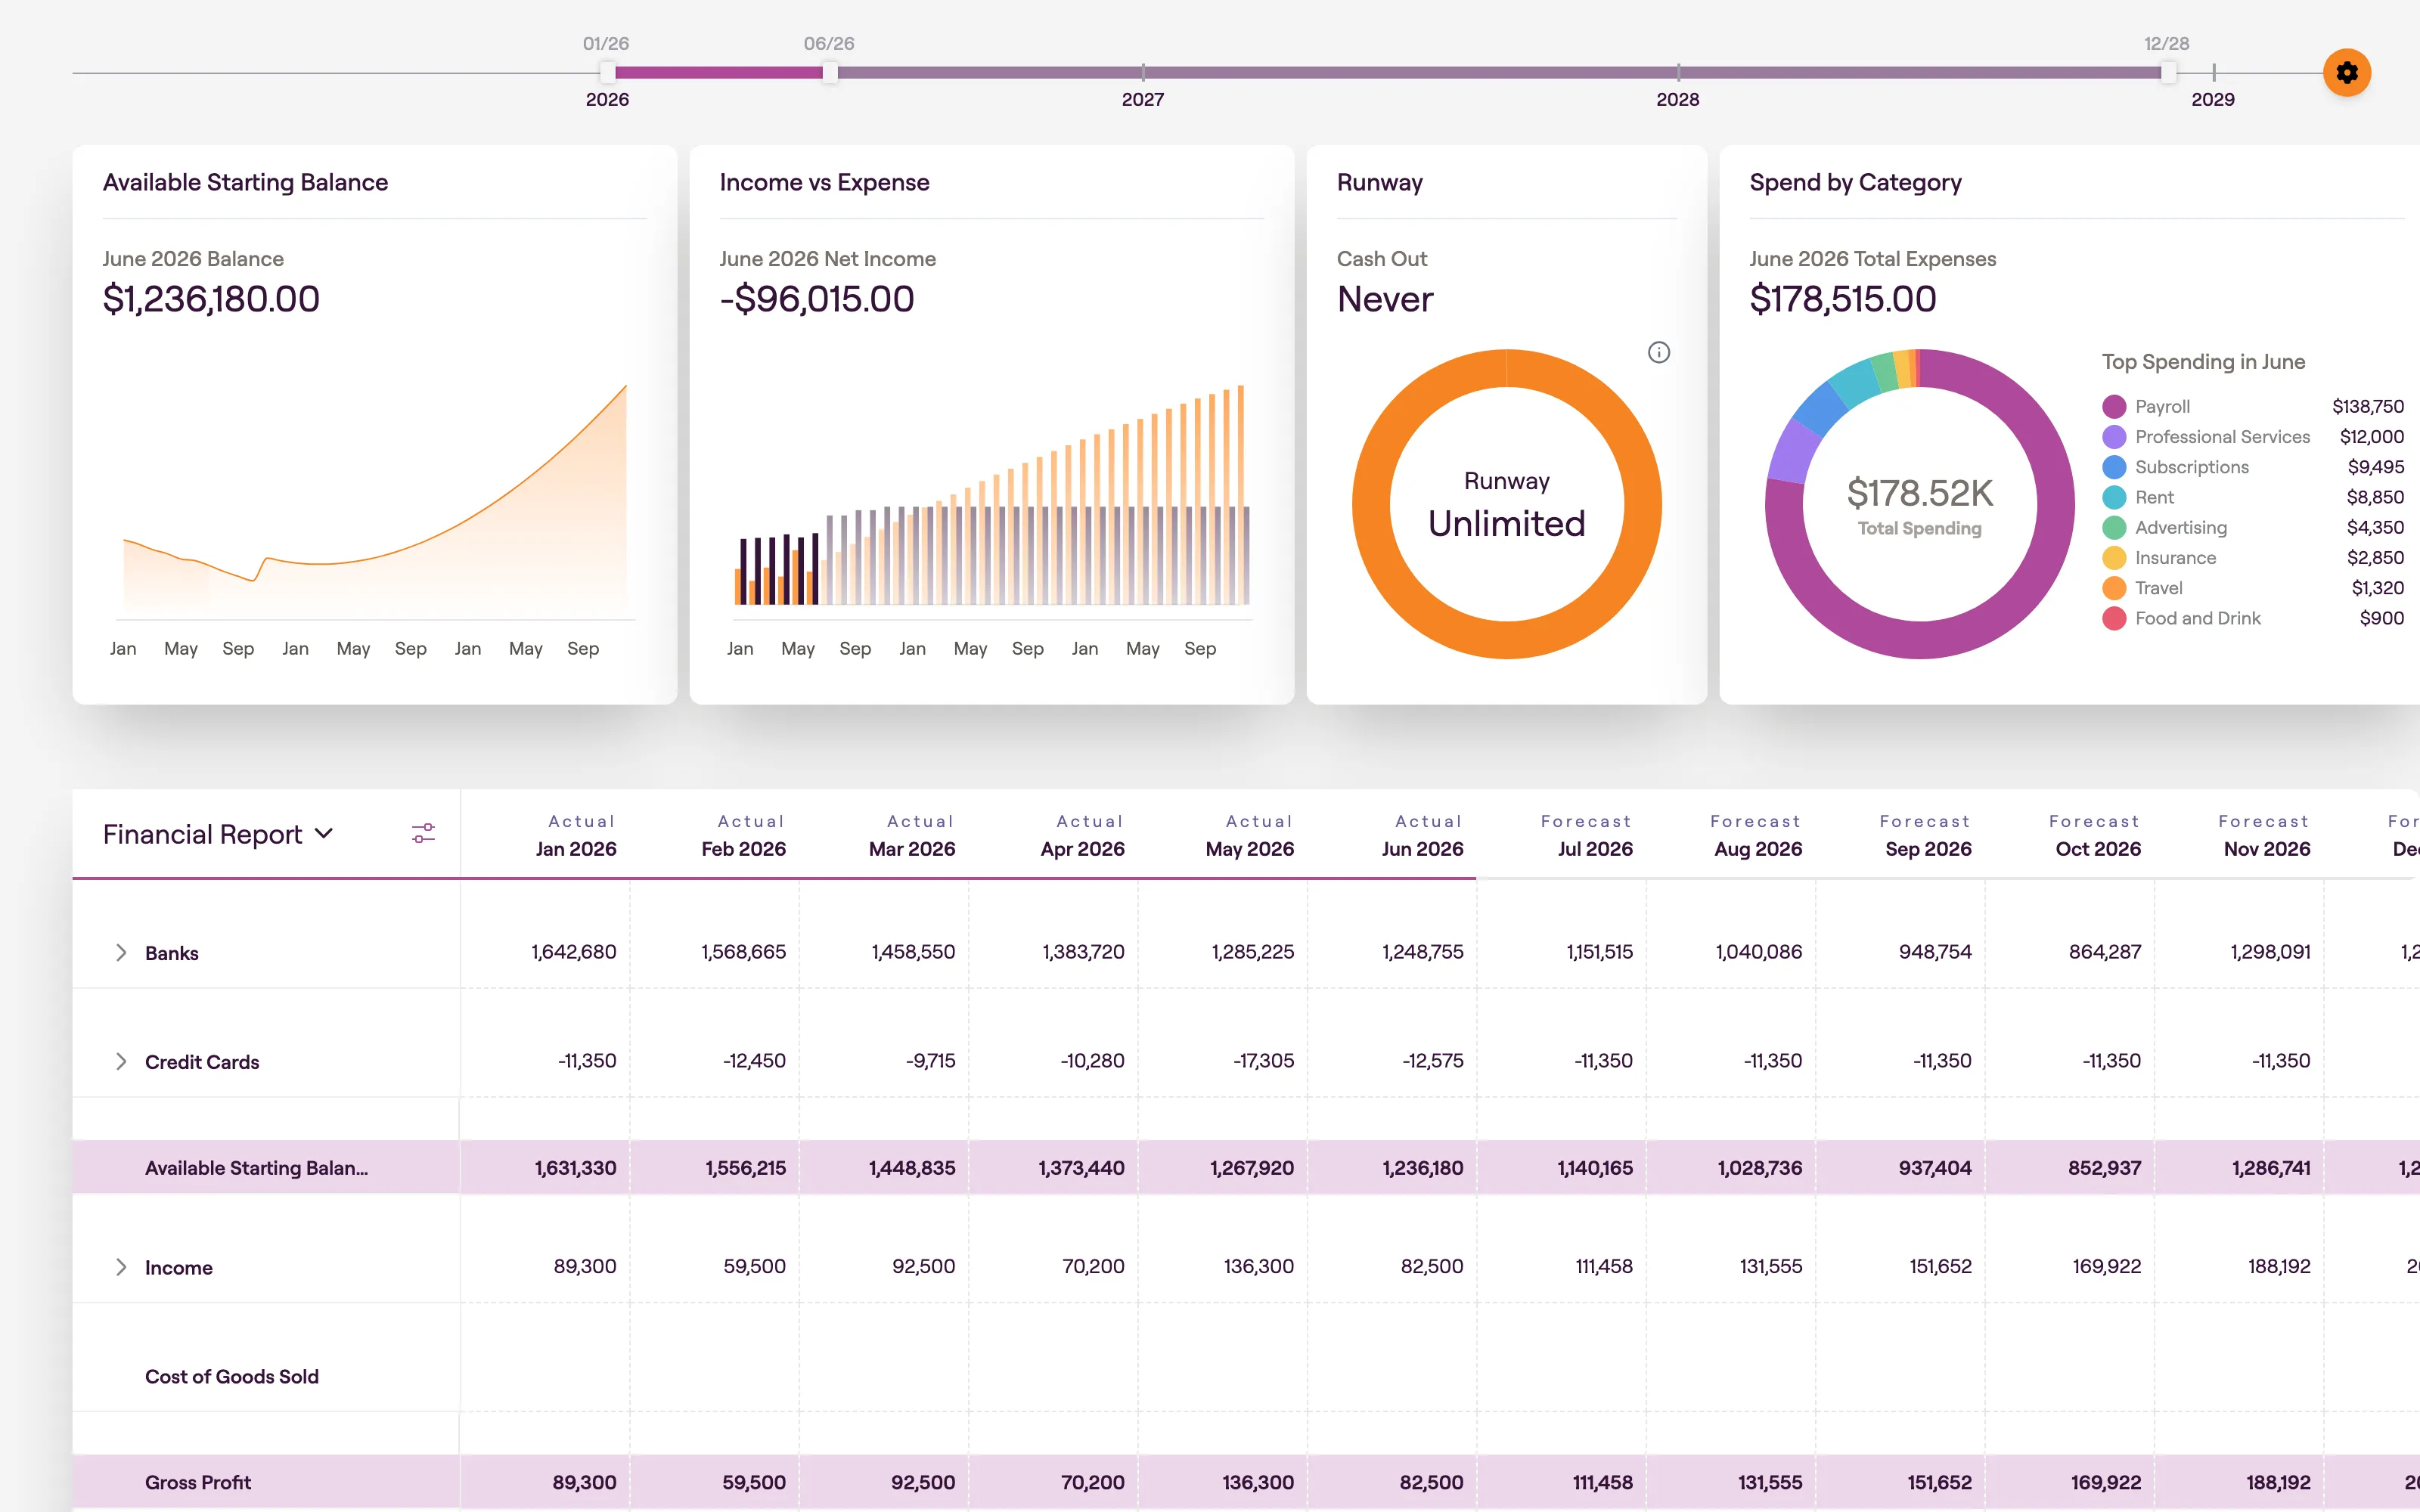Open settings with the orange gear icon
Viewport: 2420px width, 1512px height.
(x=2346, y=72)
